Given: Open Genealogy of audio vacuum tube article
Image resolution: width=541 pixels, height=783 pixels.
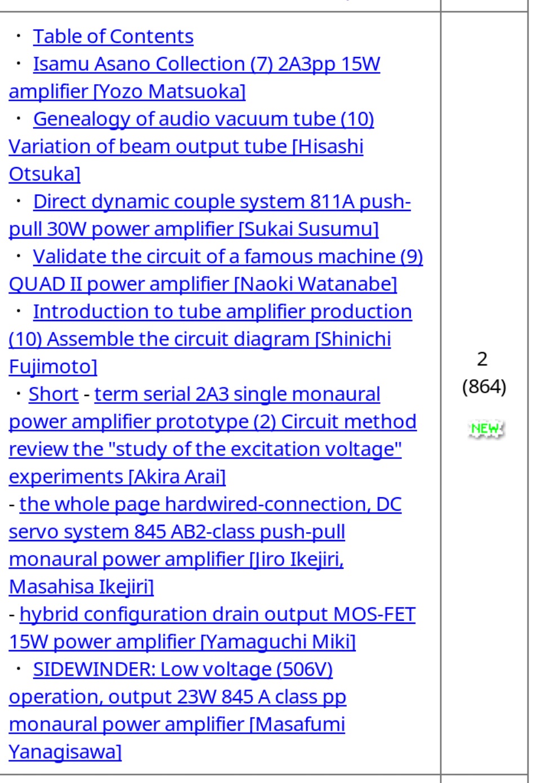Looking at the screenshot, I should (204, 119).
